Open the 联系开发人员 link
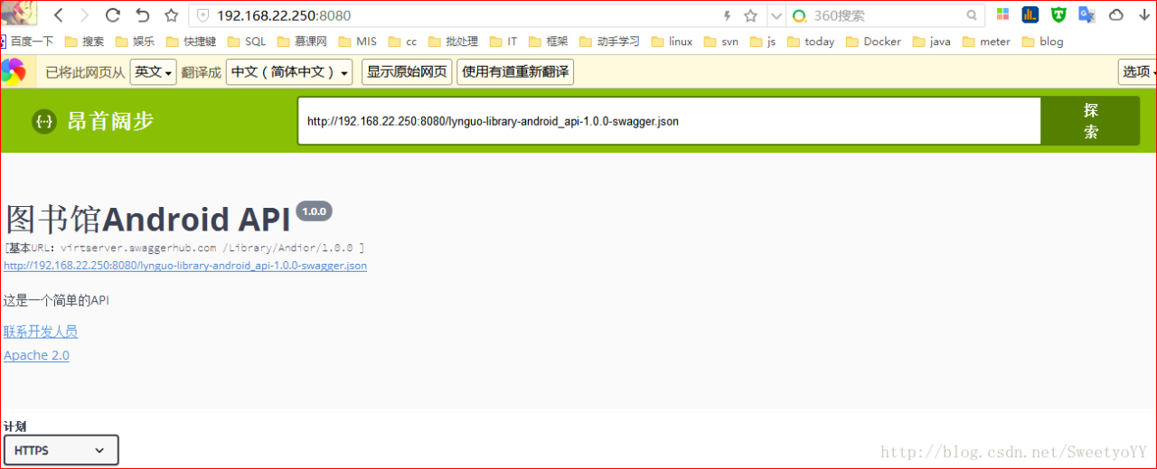Screen dimensions: 1157x469 click(x=41, y=332)
